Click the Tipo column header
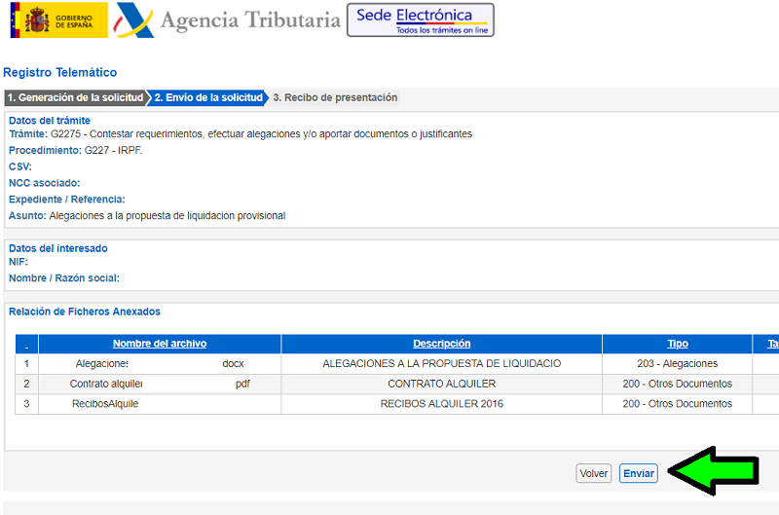779x515 pixels. pyautogui.click(x=677, y=344)
